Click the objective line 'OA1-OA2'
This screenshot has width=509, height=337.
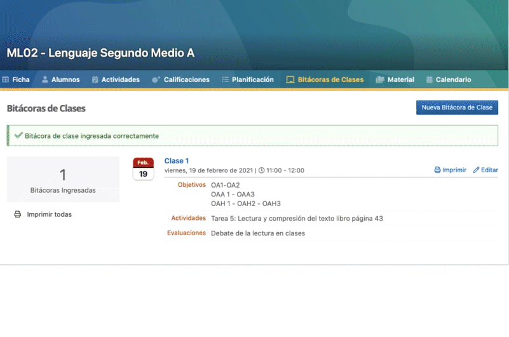(226, 185)
